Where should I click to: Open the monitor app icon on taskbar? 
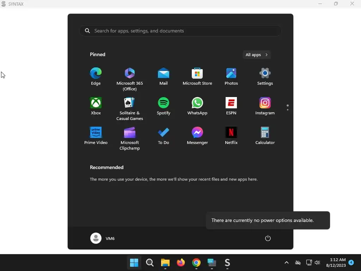(212, 263)
